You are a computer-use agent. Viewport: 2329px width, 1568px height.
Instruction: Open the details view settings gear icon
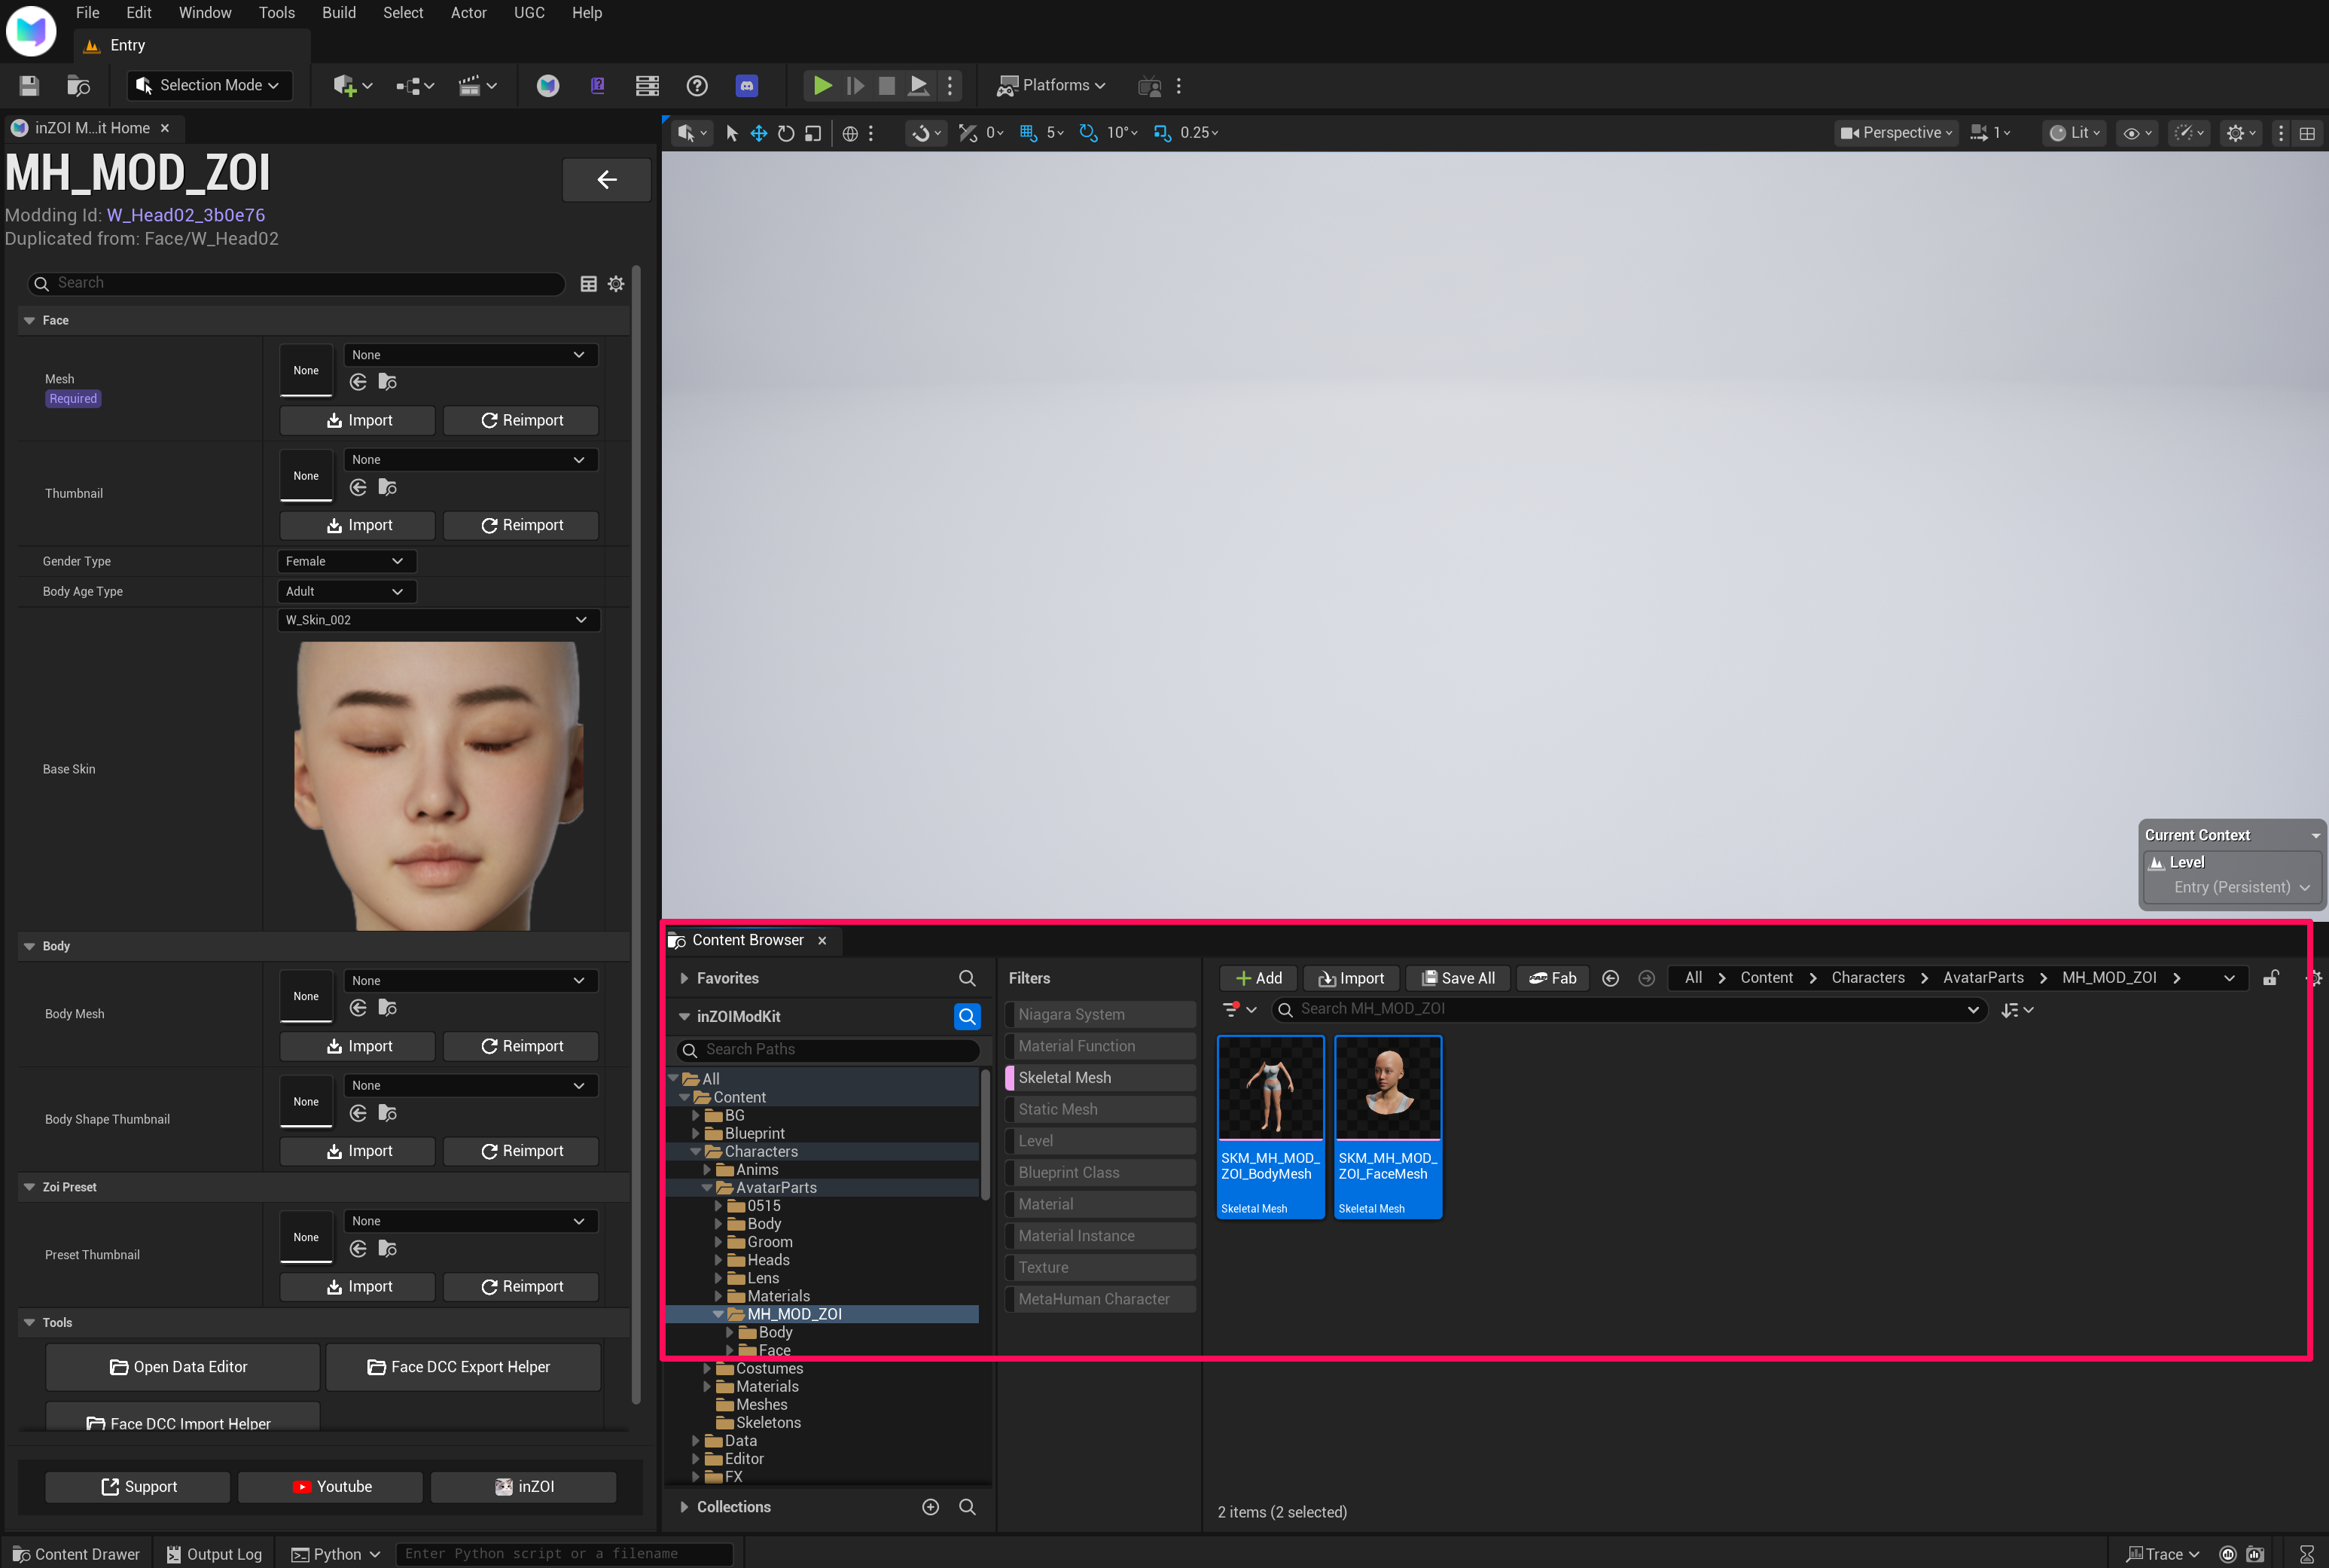616,284
